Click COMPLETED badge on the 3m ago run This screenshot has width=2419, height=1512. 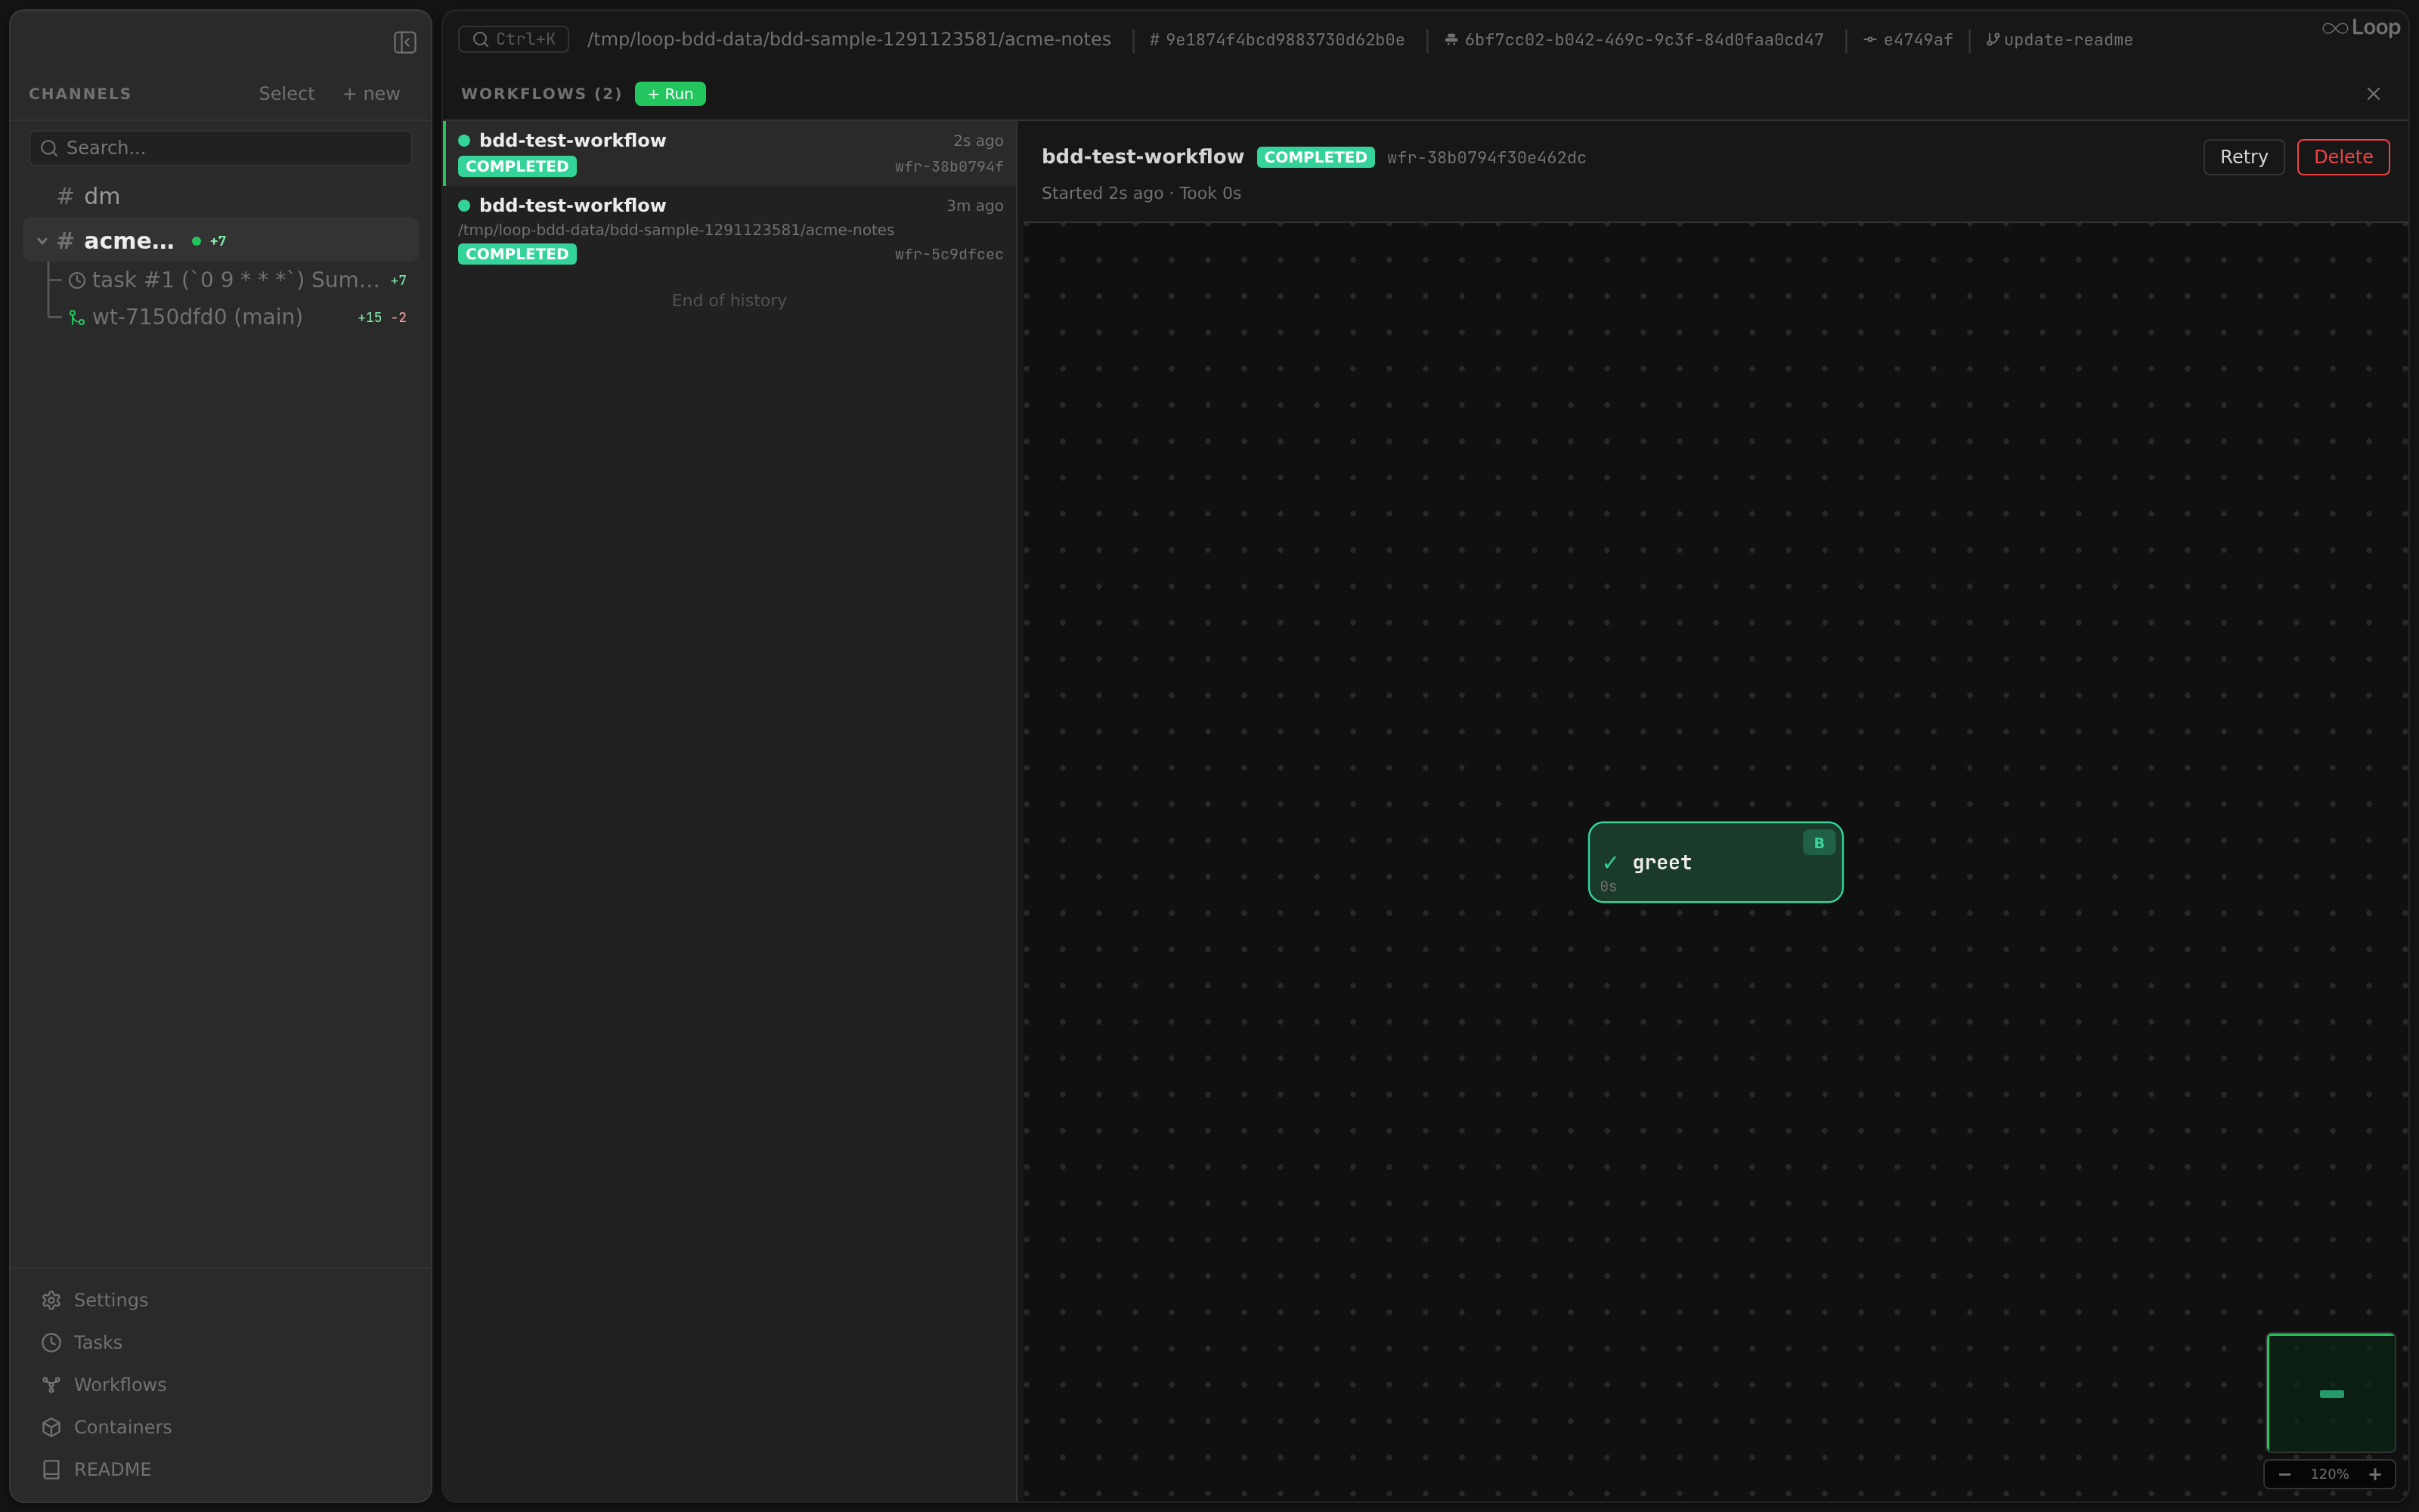[x=517, y=254]
